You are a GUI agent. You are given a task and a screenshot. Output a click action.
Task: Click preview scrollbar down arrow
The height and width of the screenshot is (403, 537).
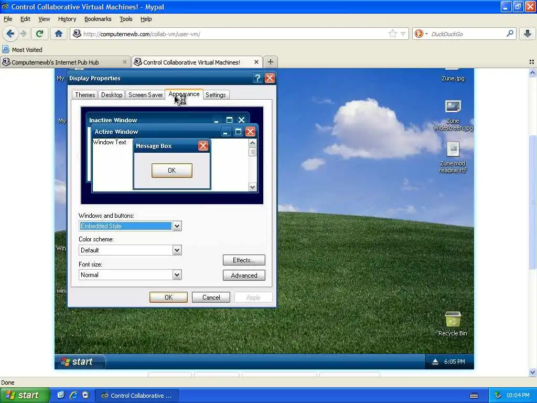point(252,187)
